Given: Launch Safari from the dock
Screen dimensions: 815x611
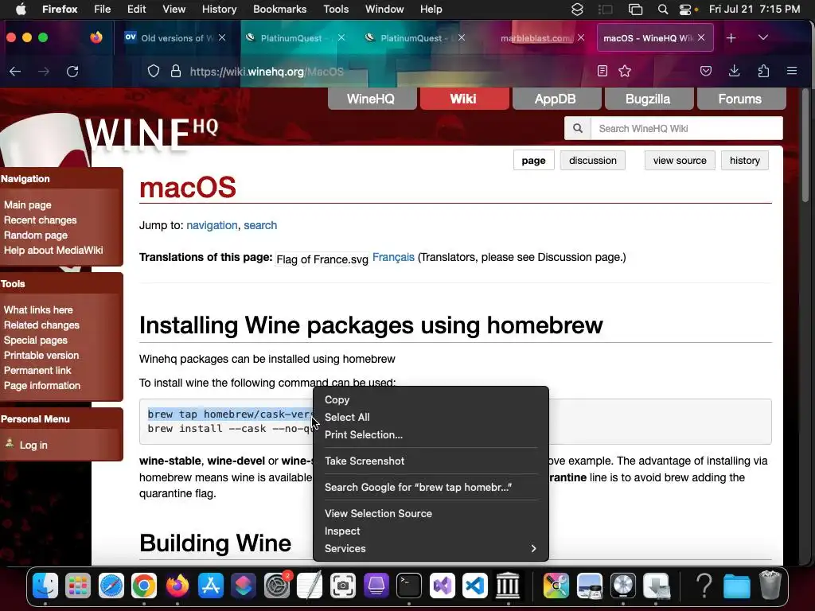Looking at the screenshot, I should pyautogui.click(x=111, y=586).
